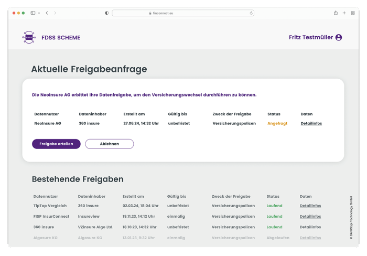
Task: Select the VZinsure Algo Ltd. cell
Action: [x=95, y=227]
